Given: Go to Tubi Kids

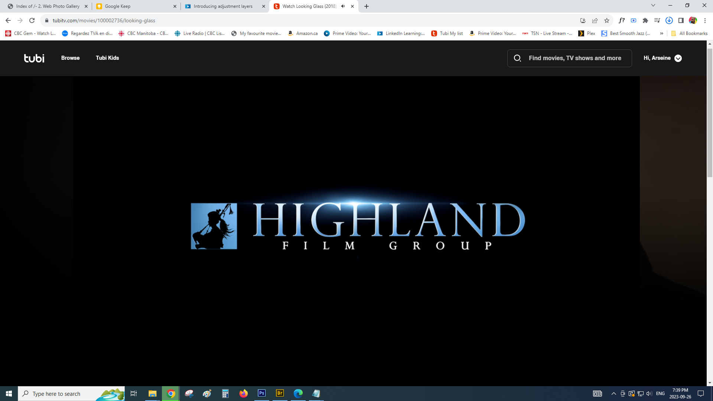Looking at the screenshot, I should tap(107, 58).
